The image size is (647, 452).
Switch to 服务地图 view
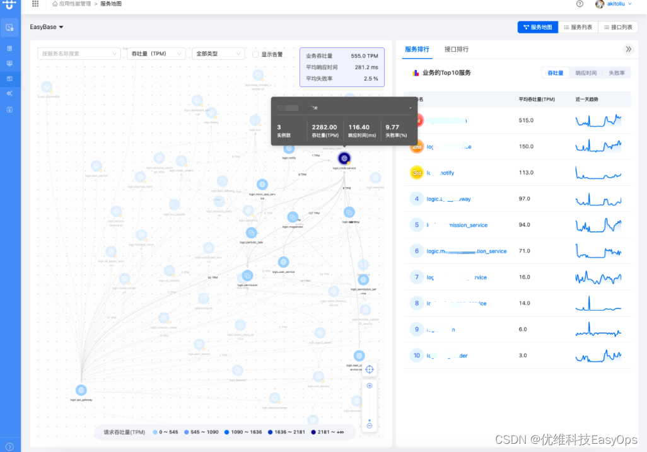538,27
